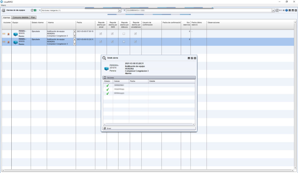Click the refresh icon beside Excel export

tap(32, 10)
